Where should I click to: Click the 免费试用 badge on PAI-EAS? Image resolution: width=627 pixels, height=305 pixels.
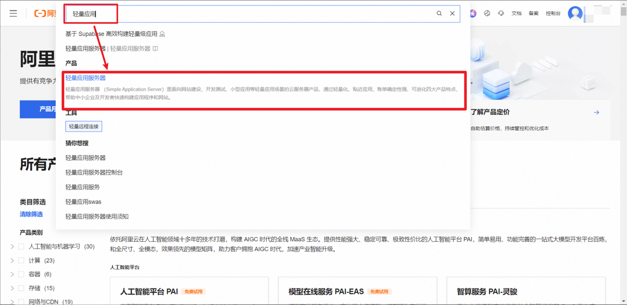pos(379,292)
